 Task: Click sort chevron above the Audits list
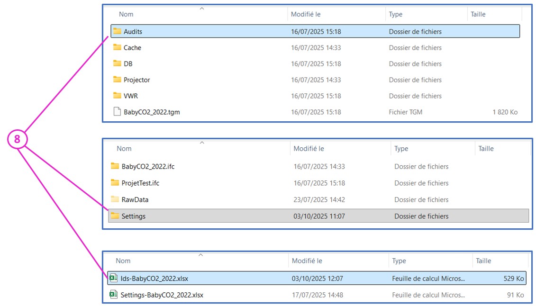point(202,8)
